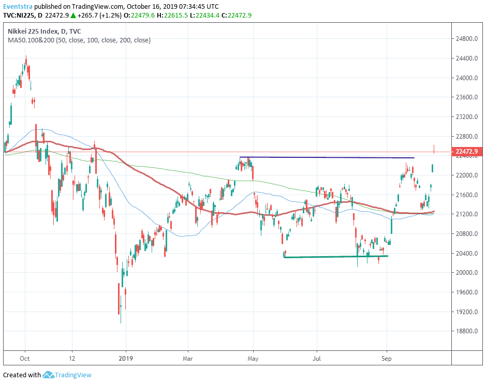
Task: Click the 18800.0 price axis label
Action: tap(467, 331)
